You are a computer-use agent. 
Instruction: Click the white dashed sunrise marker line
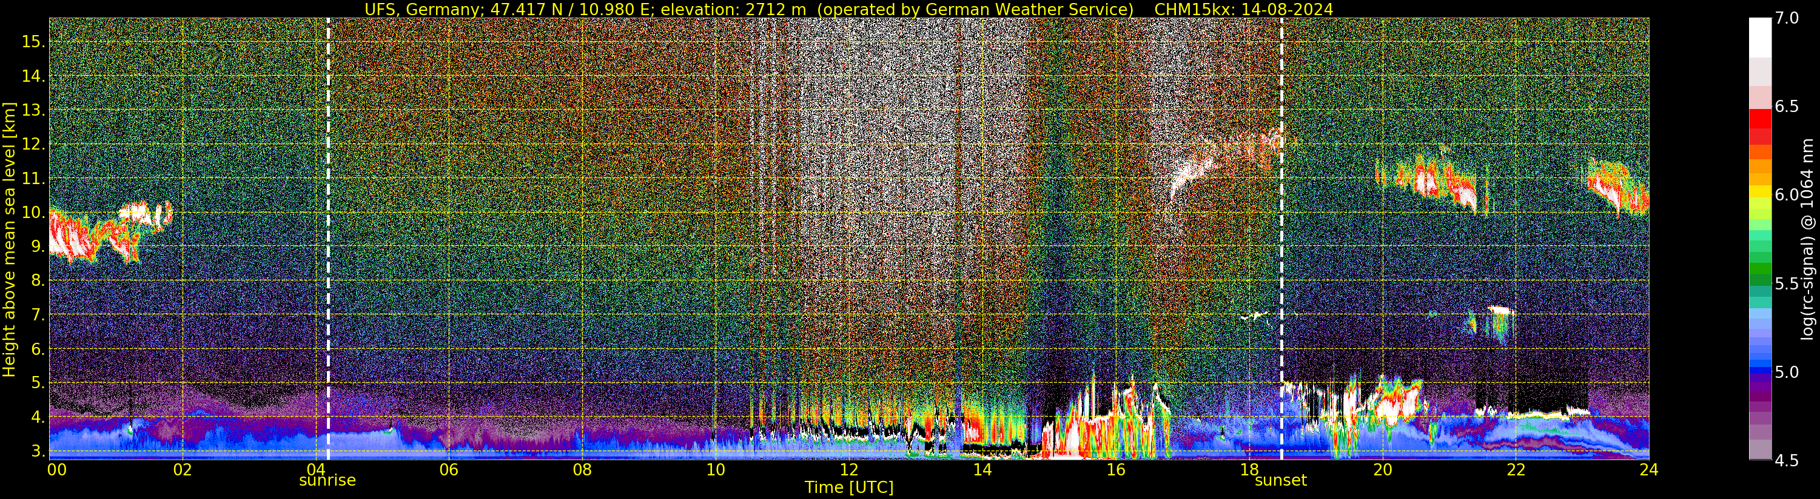pos(328,239)
